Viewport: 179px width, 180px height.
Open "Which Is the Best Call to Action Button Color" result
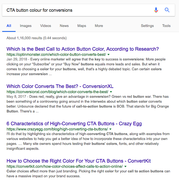click(x=83, y=49)
